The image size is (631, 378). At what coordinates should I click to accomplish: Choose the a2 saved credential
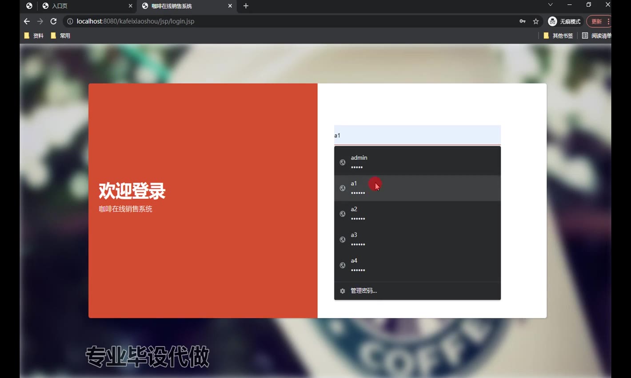[417, 214]
